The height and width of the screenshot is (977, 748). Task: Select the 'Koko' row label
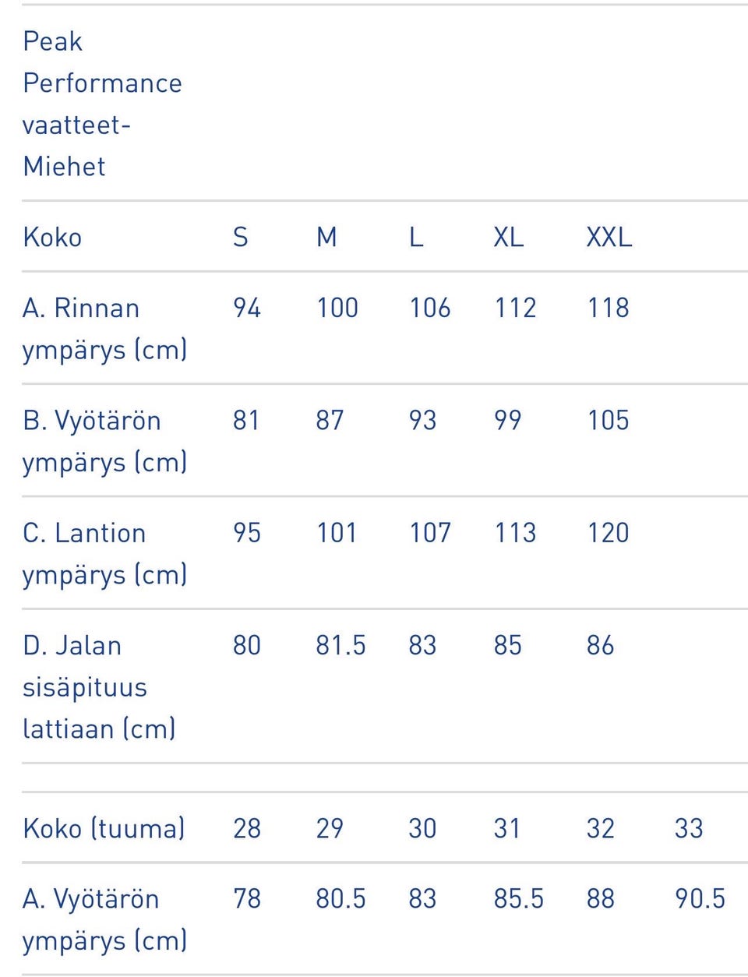tap(52, 237)
